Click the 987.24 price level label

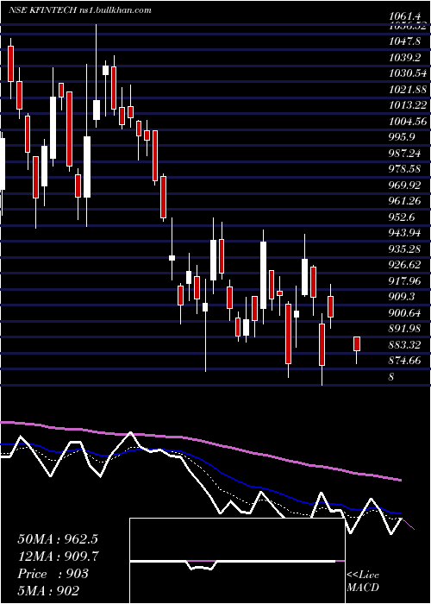(405, 154)
